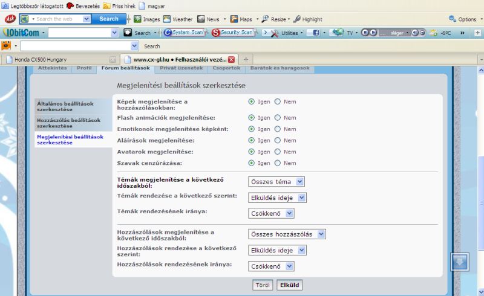
Task: Click the Ask toolbar logo icon
Action: 9,19
